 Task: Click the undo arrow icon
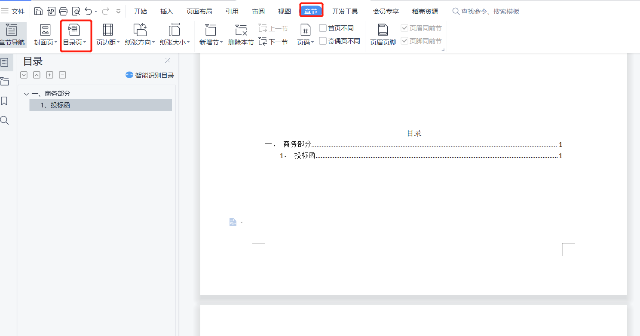click(89, 11)
